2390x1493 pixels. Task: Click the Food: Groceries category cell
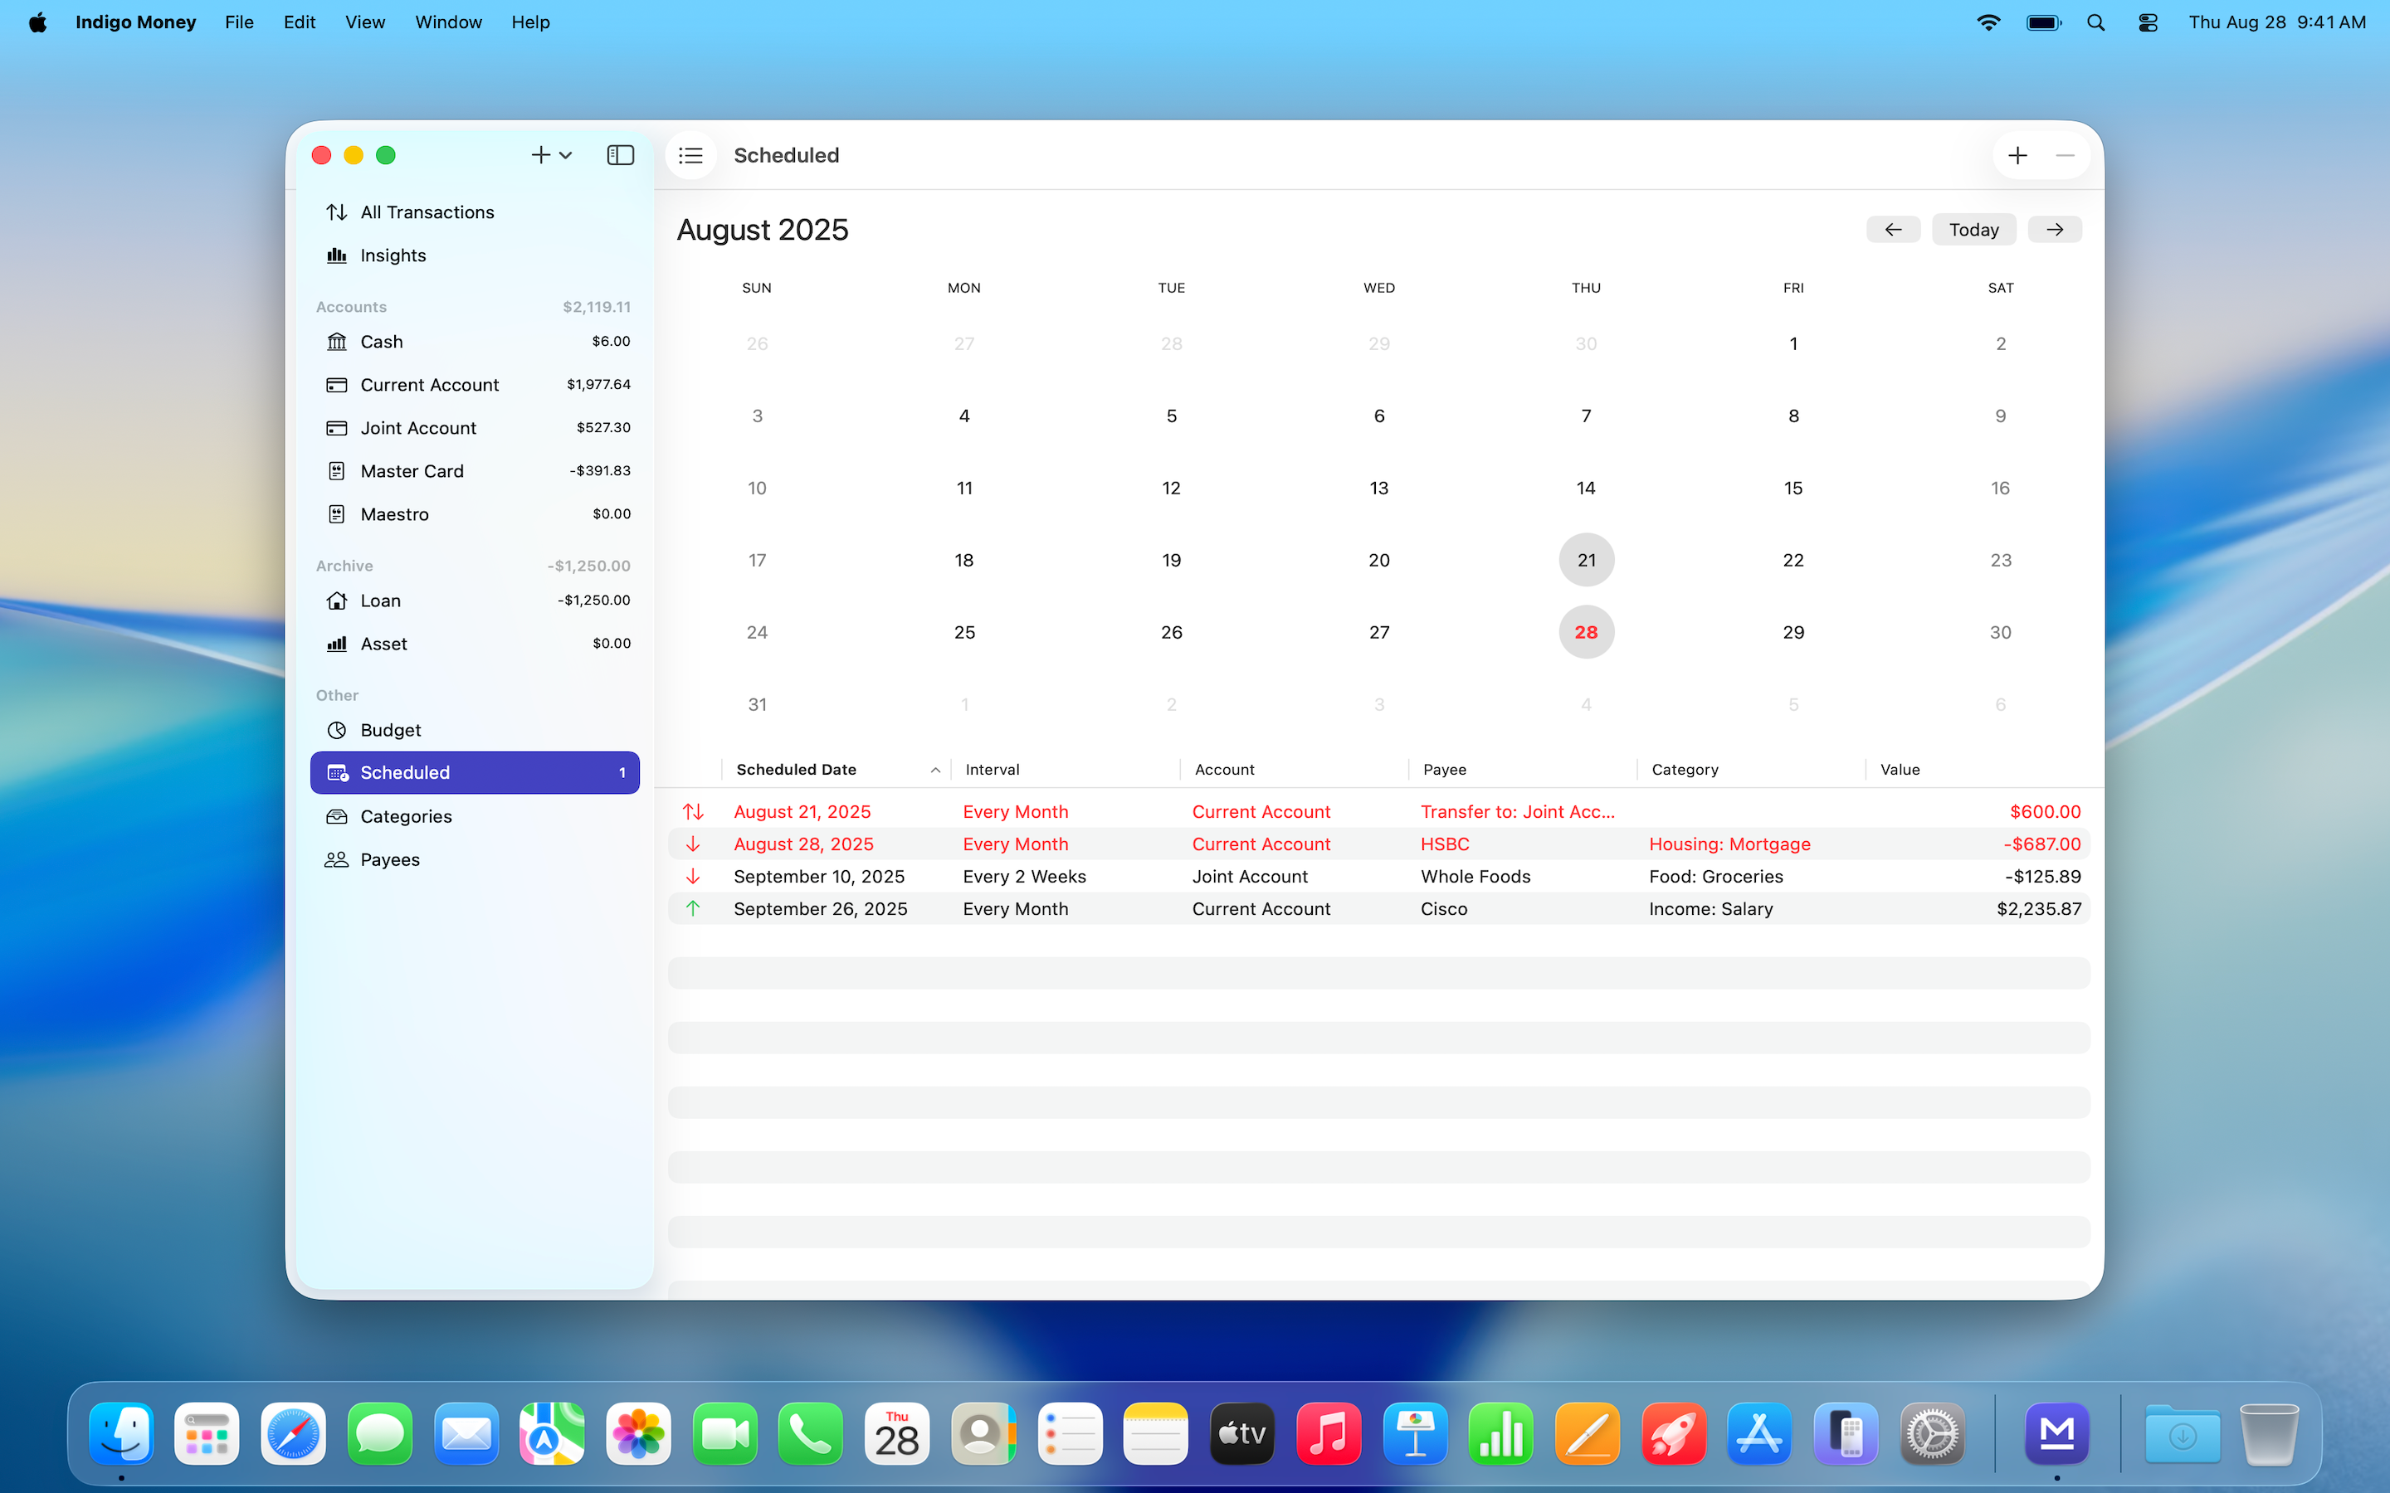click(x=1715, y=877)
